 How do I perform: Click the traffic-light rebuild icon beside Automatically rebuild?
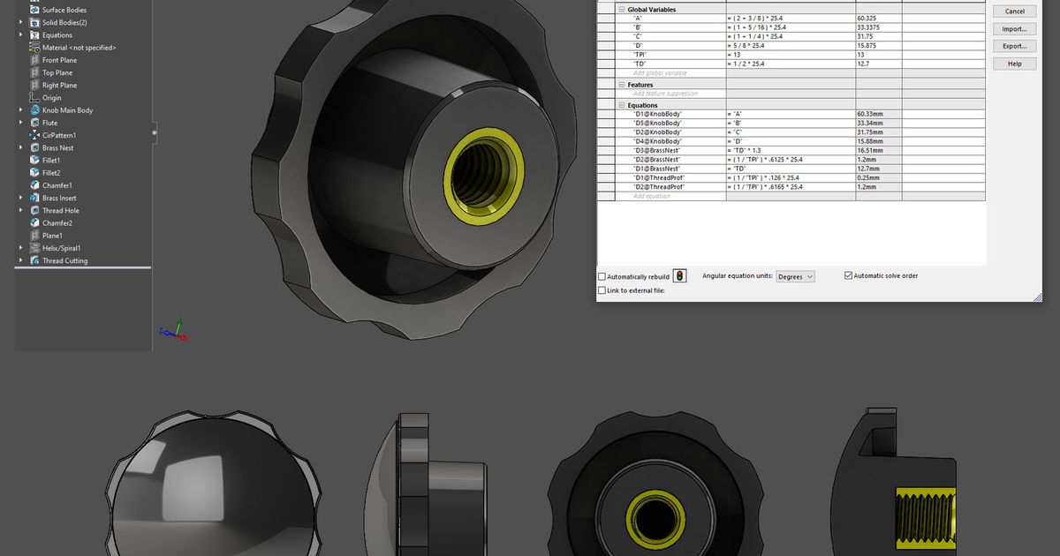click(x=678, y=275)
